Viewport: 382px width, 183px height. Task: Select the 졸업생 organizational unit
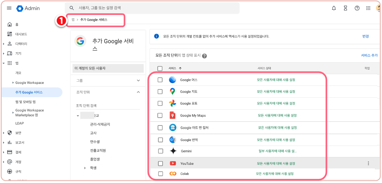coord(95,159)
